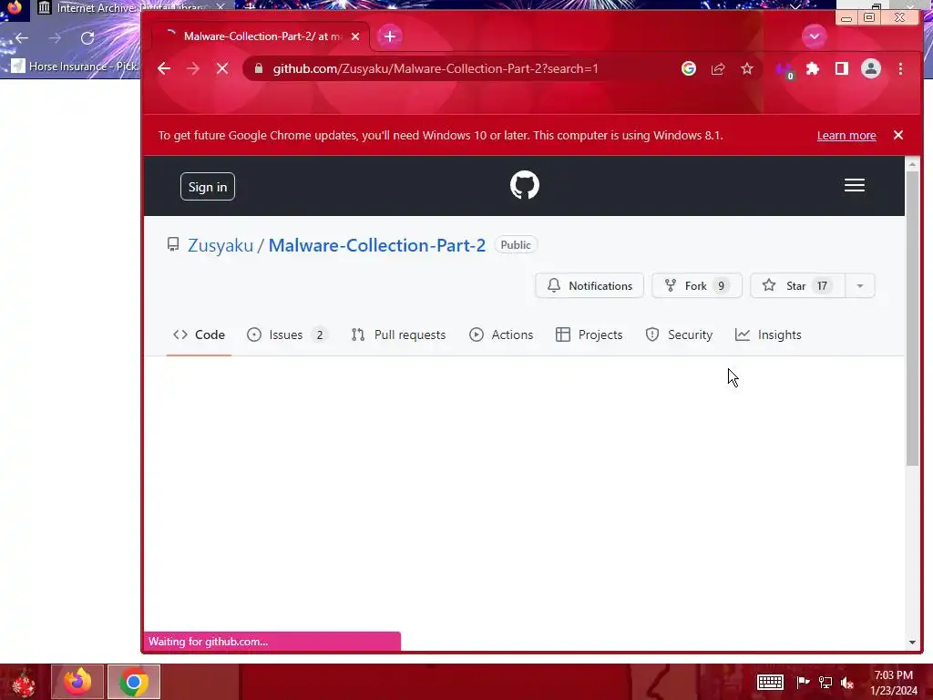
Task: Switch to the Security tab
Action: point(679,335)
